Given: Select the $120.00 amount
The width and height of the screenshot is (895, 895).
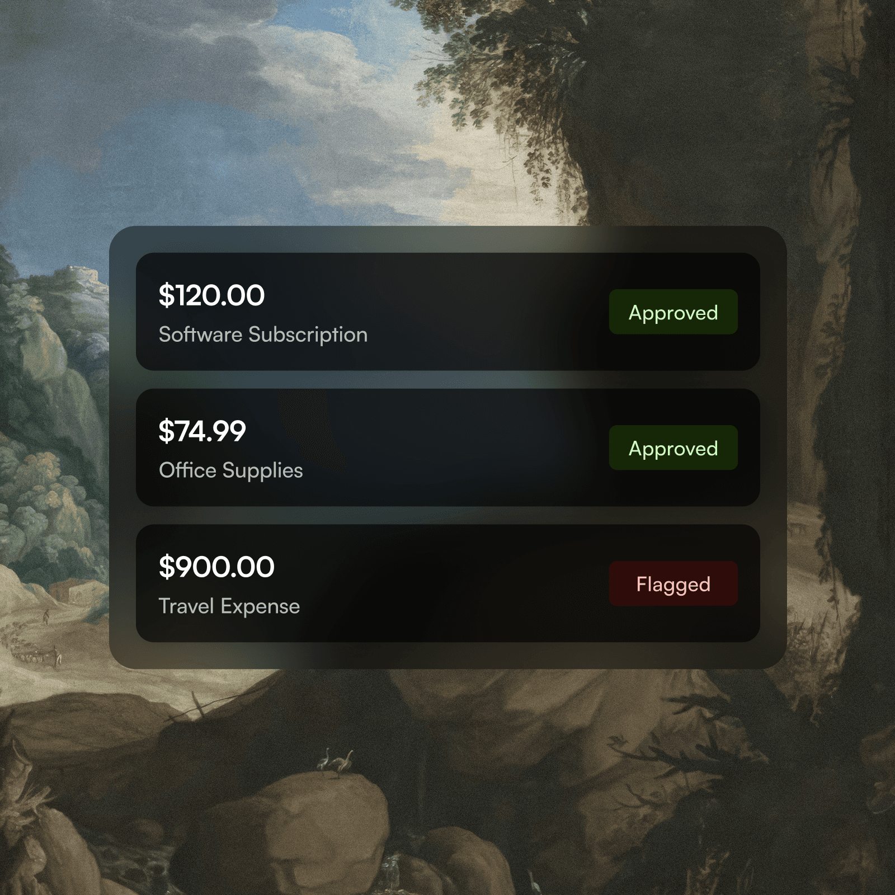Looking at the screenshot, I should pos(211,295).
